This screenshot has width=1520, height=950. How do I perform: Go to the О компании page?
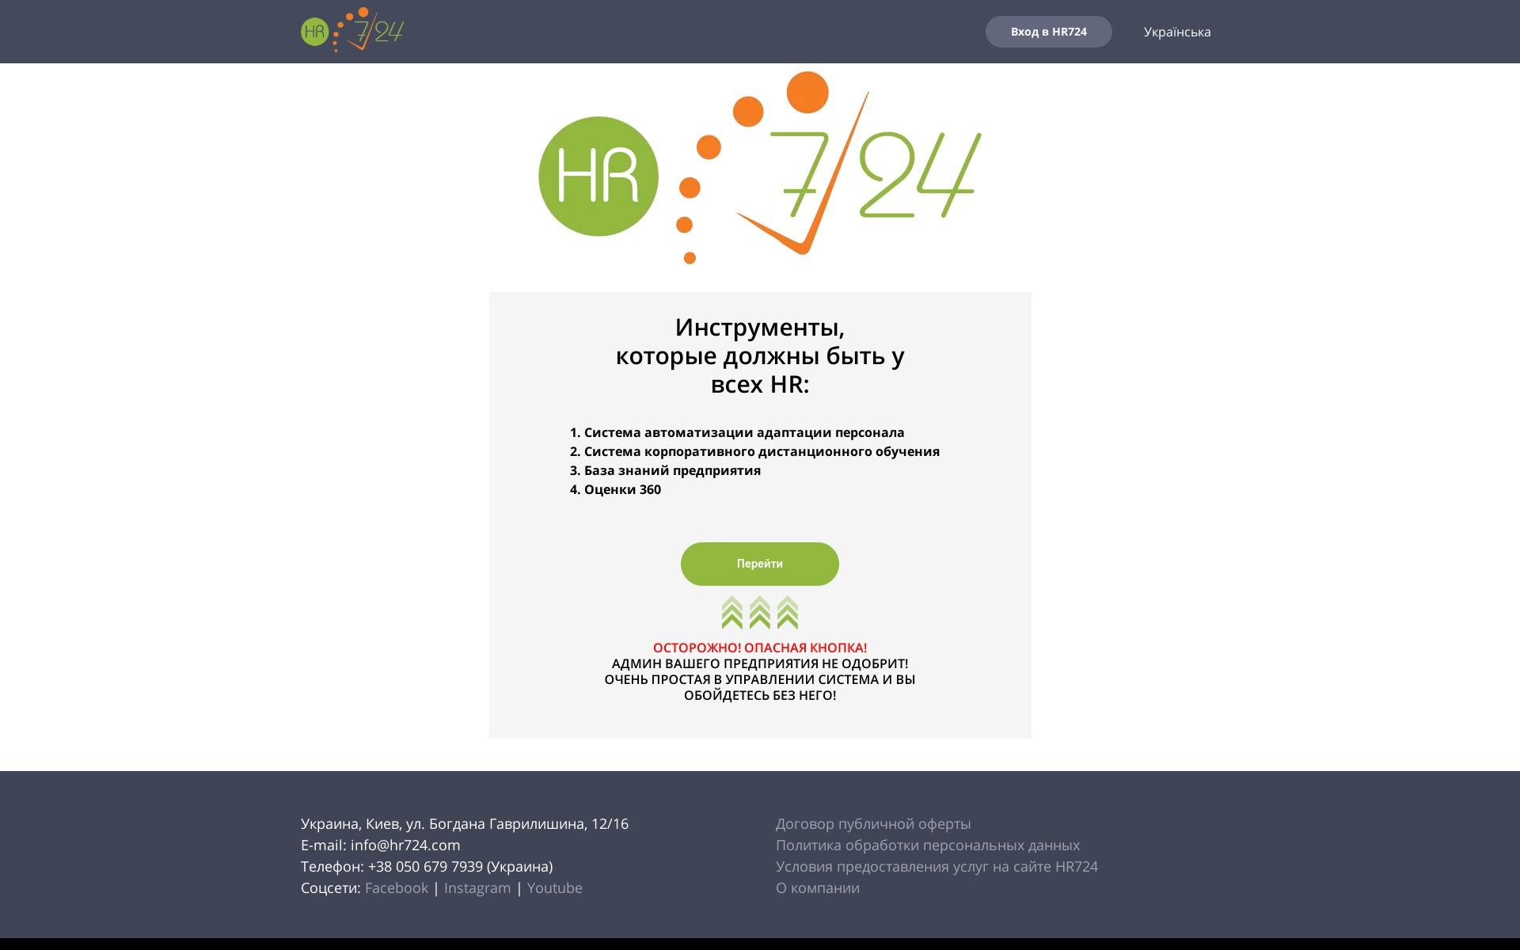click(x=817, y=887)
